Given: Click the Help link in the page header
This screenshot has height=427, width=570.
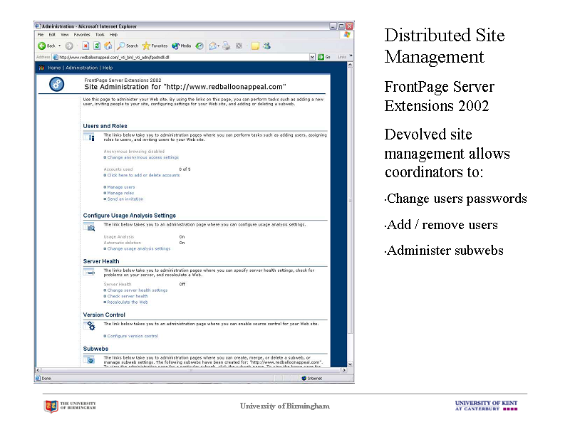Looking at the screenshot, I should click(108, 68).
